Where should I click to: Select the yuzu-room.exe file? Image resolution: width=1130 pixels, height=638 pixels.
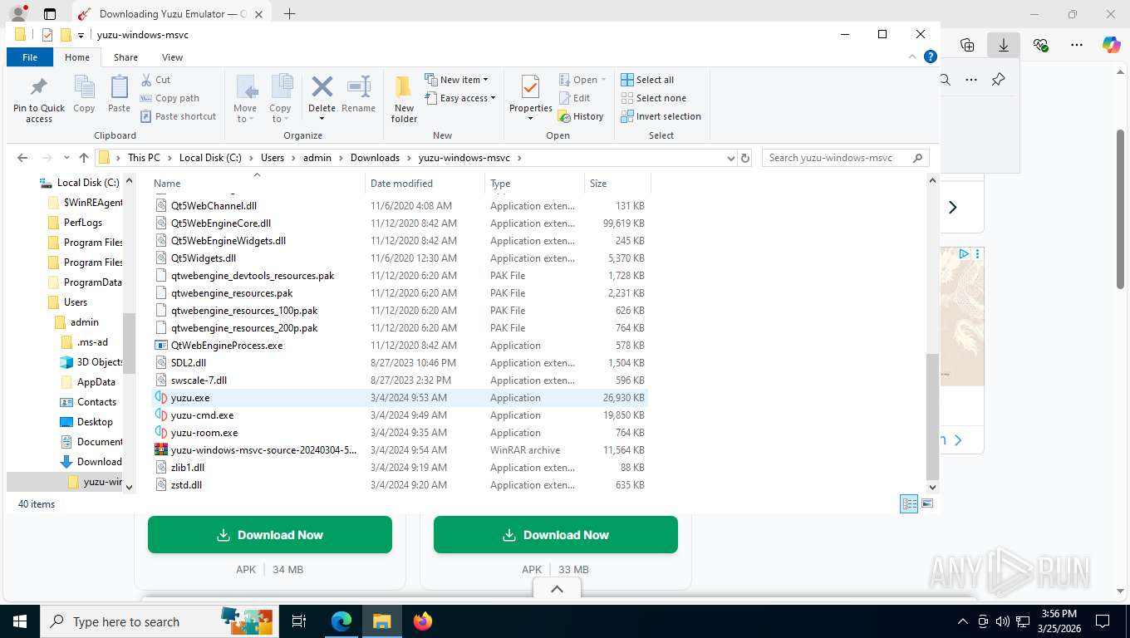399,433
